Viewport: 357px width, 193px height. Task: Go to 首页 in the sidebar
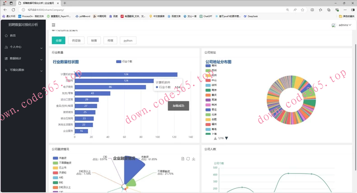13,36
